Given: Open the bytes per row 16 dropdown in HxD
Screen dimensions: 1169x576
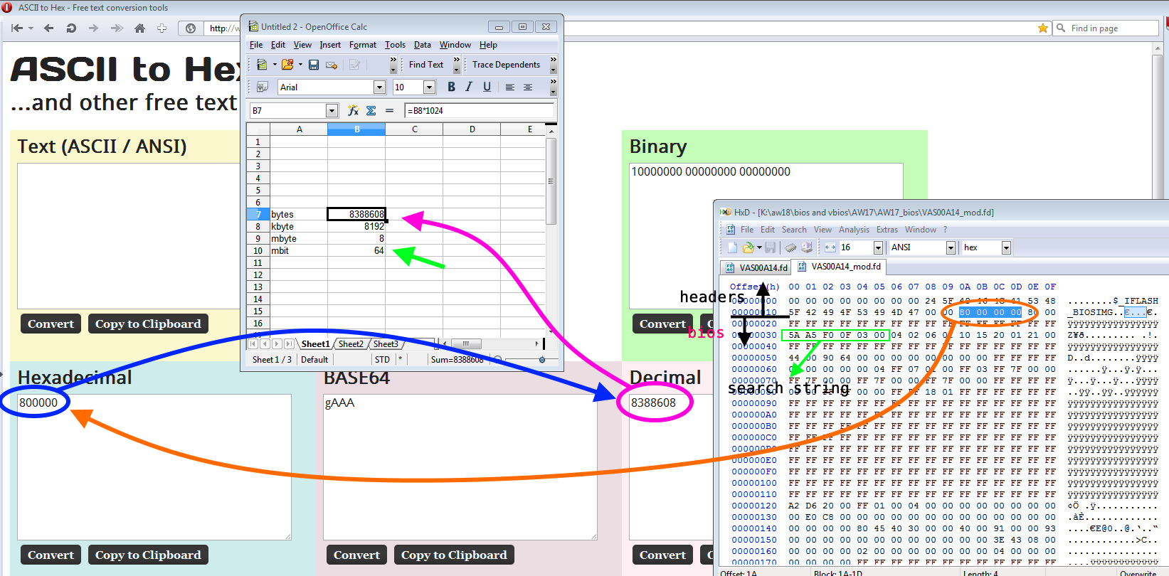Looking at the screenshot, I should (x=878, y=247).
